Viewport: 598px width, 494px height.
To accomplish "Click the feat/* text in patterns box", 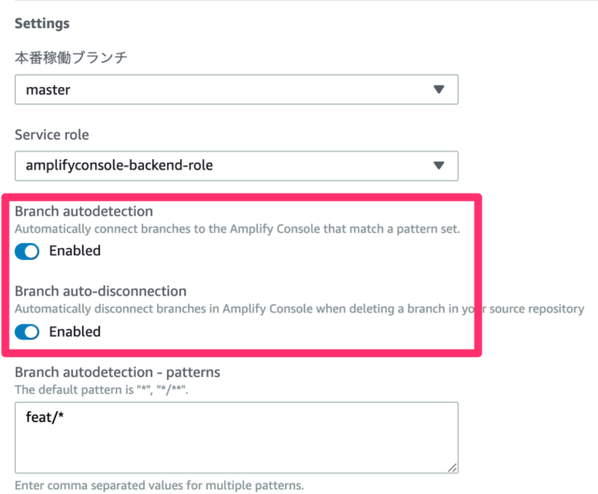I will (x=45, y=417).
